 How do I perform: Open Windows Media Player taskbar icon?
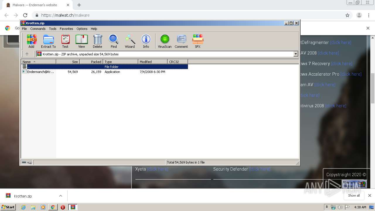click(x=43, y=207)
